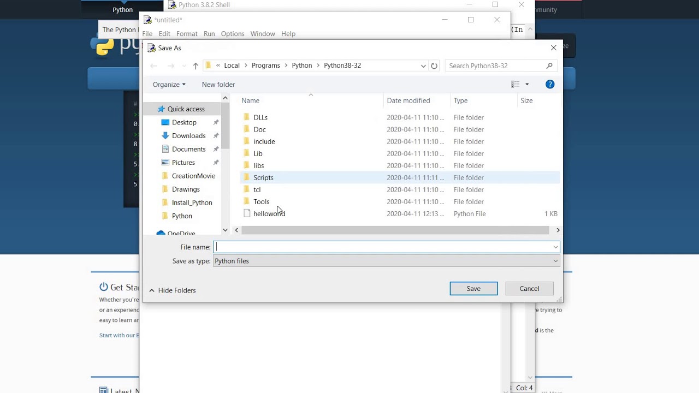Click the Forward navigation arrow
699x393 pixels.
point(171,66)
